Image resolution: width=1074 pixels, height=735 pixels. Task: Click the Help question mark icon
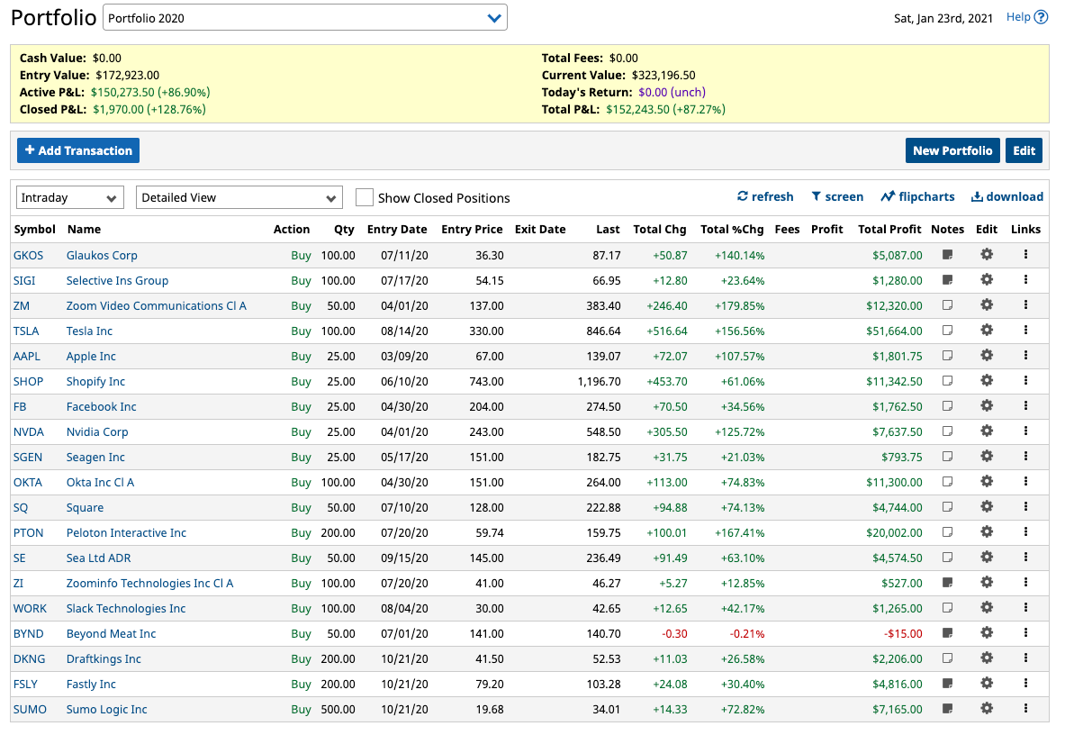[x=1041, y=17]
